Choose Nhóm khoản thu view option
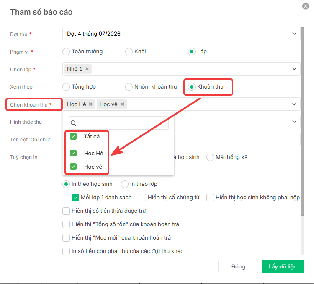Screen dimensions: 314x284 pyautogui.click(x=129, y=87)
